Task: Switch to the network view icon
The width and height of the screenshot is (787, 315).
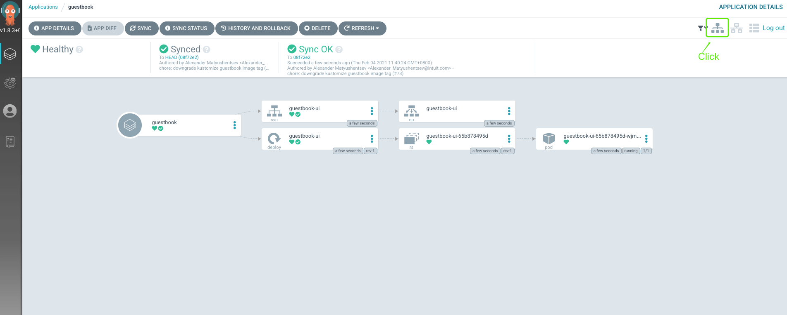Action: click(736, 28)
